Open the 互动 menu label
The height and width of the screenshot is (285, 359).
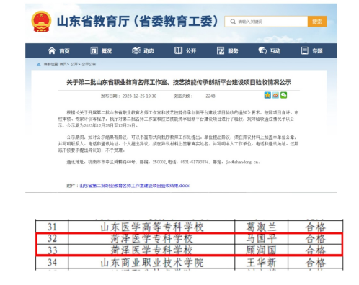coord(275,51)
